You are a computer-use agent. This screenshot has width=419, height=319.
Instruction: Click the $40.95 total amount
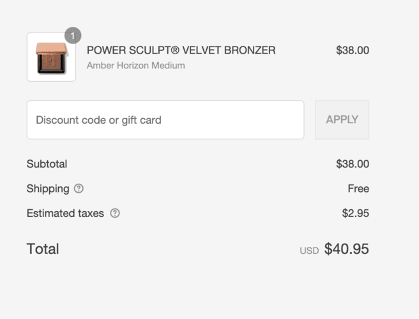click(346, 249)
